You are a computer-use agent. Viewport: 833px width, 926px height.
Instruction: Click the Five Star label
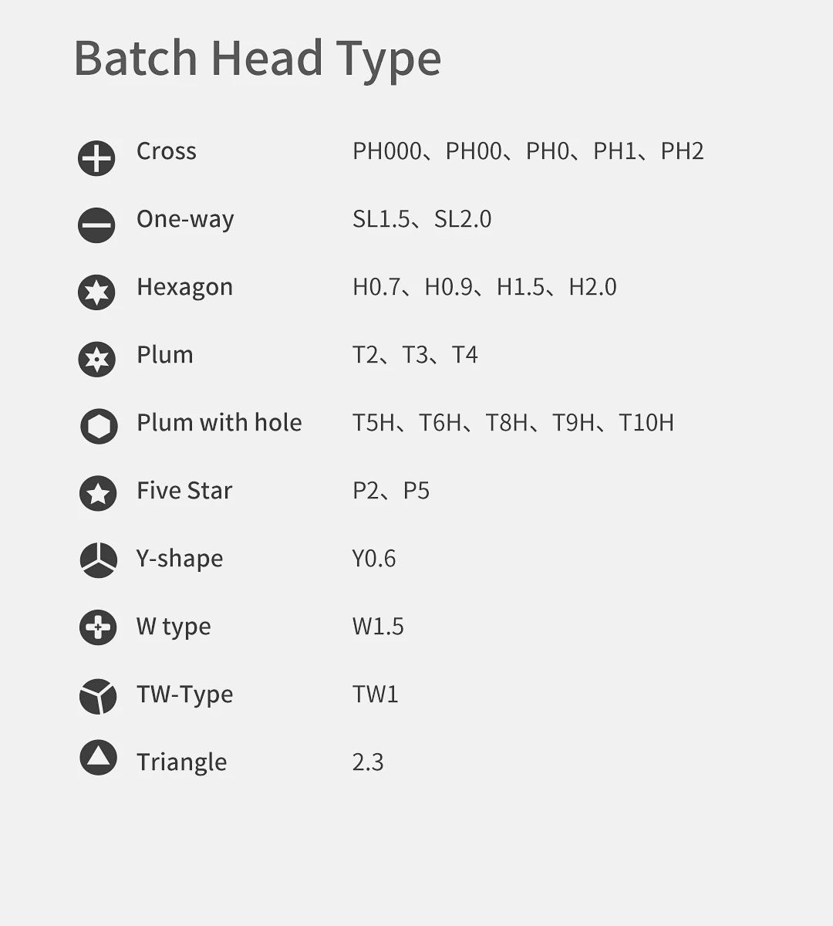point(184,491)
